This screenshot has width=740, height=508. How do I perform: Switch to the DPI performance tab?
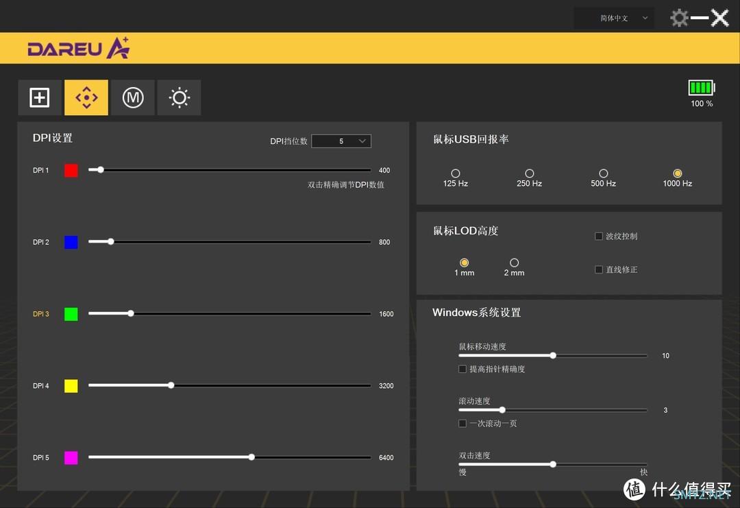coord(86,98)
